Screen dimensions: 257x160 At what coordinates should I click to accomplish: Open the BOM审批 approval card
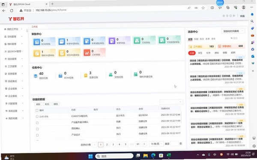[44, 41]
